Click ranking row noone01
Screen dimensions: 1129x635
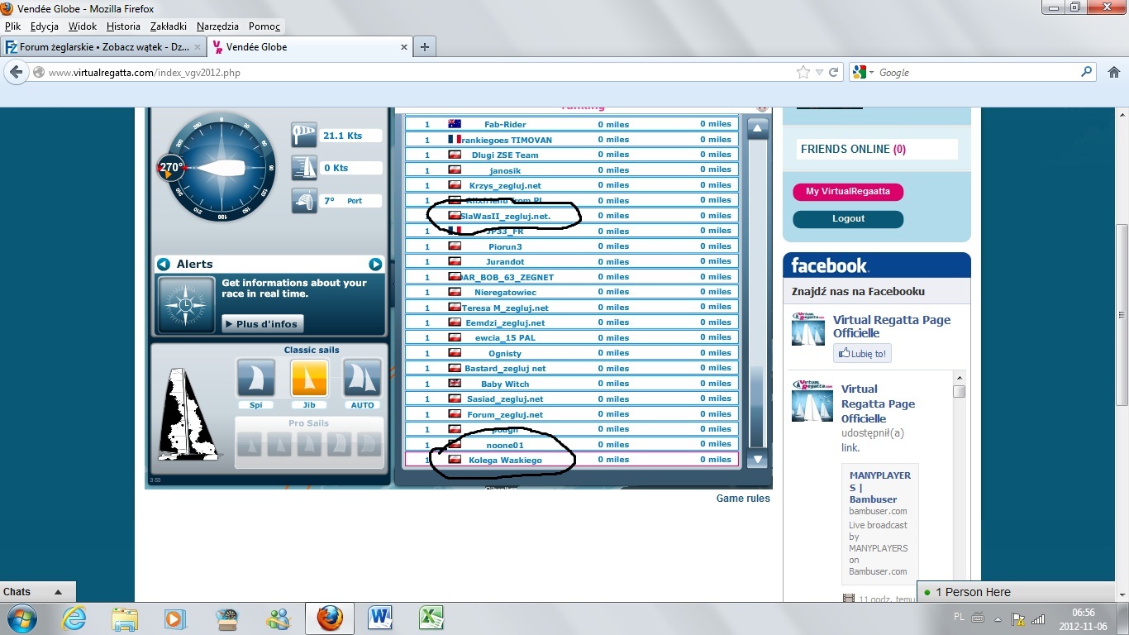(x=571, y=445)
